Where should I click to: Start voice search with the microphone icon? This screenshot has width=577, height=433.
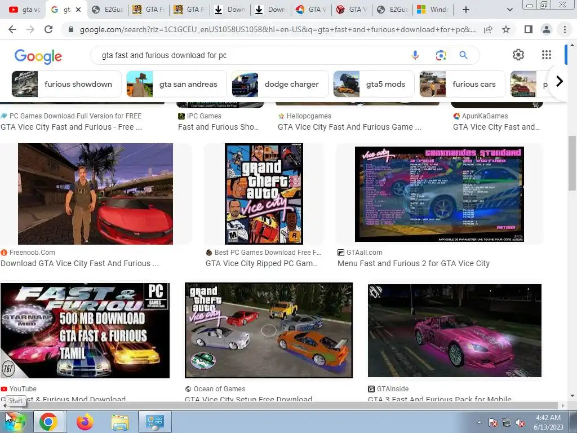[x=415, y=55]
